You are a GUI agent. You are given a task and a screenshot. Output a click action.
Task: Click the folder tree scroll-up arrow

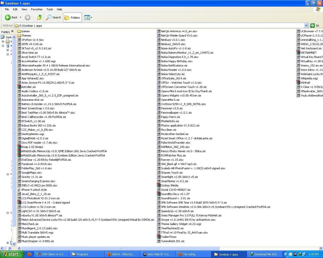pos(14,37)
